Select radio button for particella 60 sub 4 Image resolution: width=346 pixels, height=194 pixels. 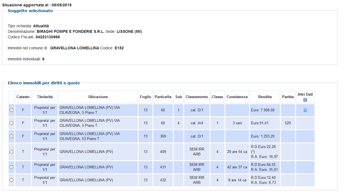(11, 123)
